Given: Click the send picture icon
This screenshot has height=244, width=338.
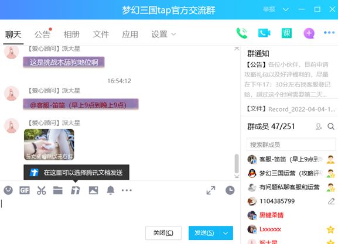Looking at the screenshot, I should [93, 190].
